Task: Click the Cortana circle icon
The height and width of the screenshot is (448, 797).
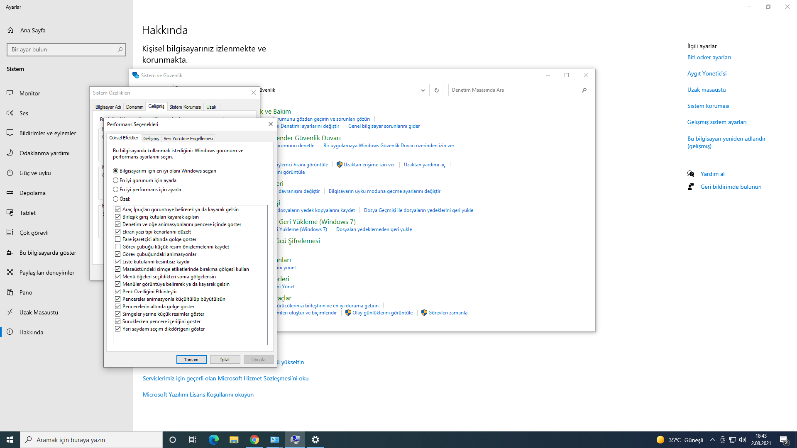Action: point(173,440)
